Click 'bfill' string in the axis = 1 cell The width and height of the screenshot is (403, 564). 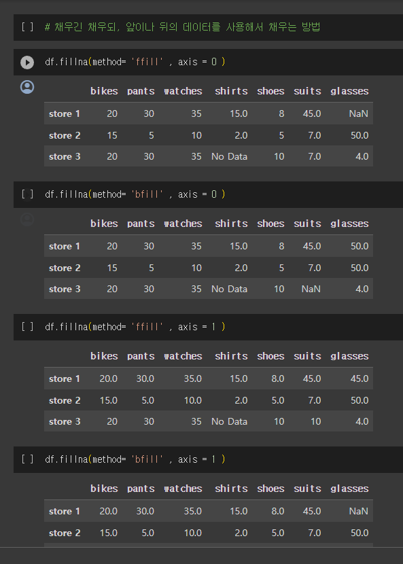click(x=147, y=459)
